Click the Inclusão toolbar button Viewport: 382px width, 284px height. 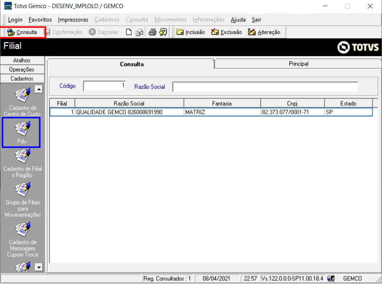coord(190,32)
